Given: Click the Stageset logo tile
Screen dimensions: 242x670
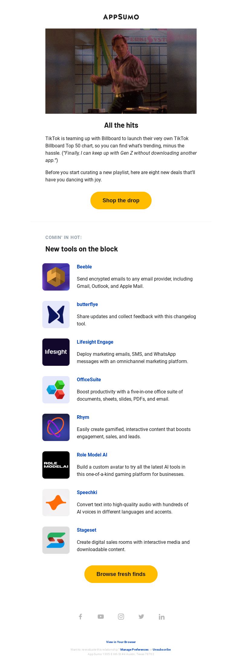Looking at the screenshot, I should (x=56, y=540).
